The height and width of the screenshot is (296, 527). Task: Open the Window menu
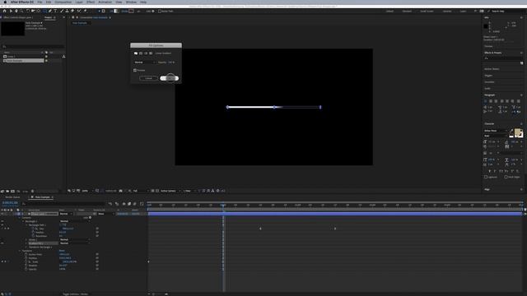pyautogui.click(x=131, y=2)
